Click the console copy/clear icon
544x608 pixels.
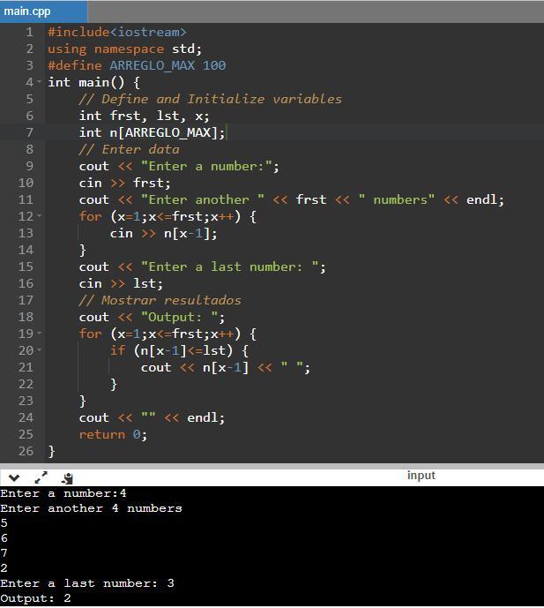(x=67, y=478)
